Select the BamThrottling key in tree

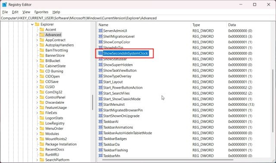click(x=56, y=50)
